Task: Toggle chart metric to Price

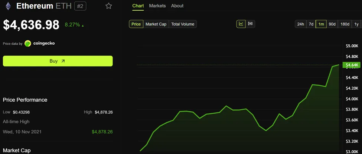Action: tap(136, 24)
